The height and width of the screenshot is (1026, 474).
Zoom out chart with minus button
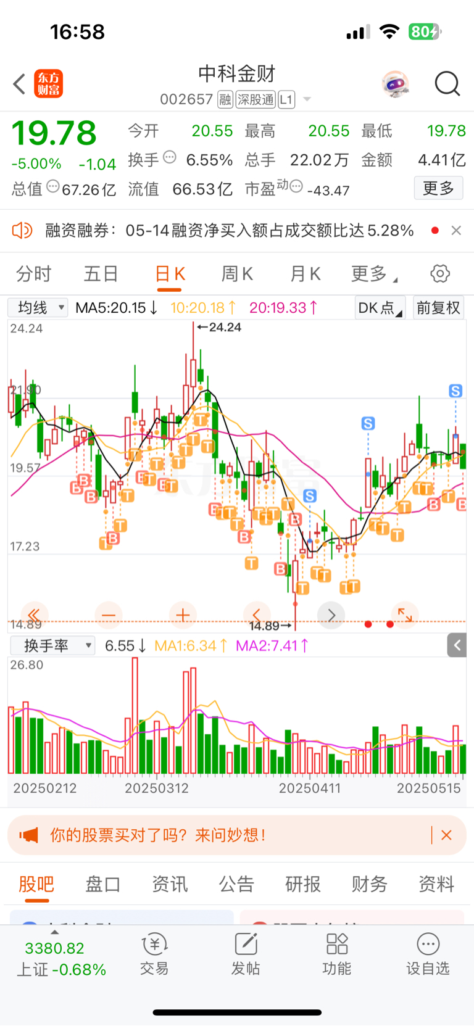[x=108, y=615]
